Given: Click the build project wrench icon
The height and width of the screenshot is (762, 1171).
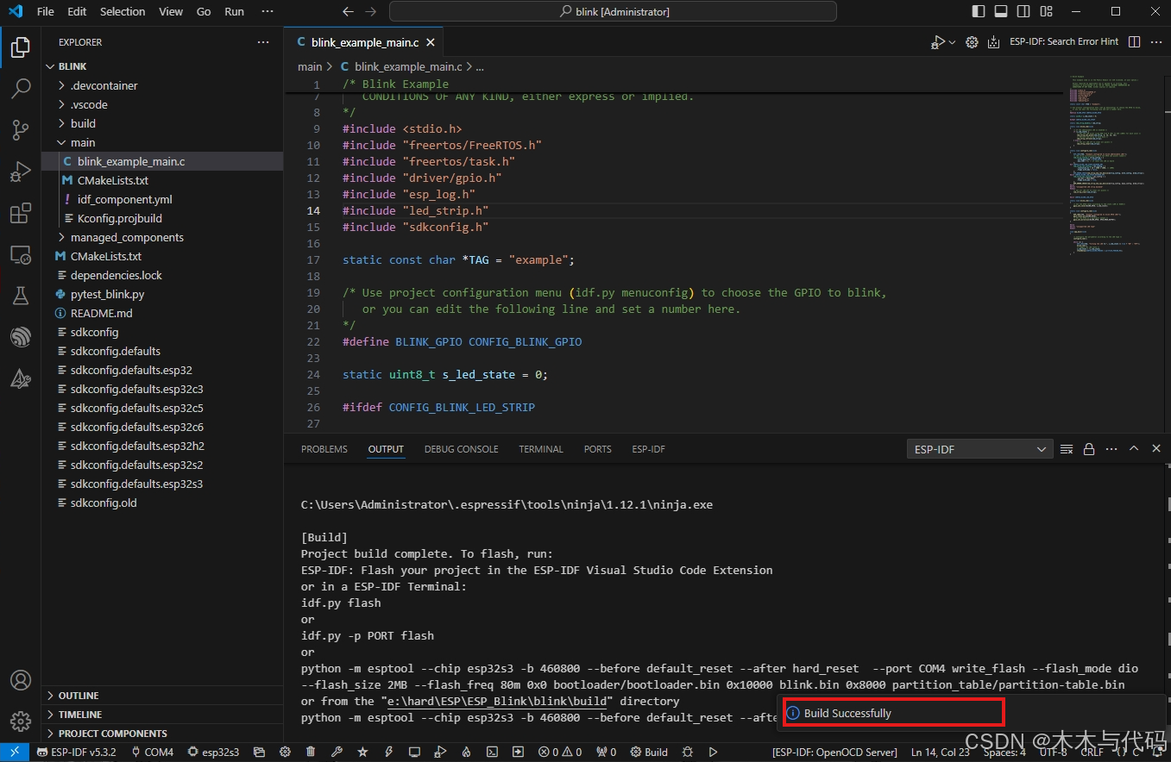Looking at the screenshot, I should 336,752.
